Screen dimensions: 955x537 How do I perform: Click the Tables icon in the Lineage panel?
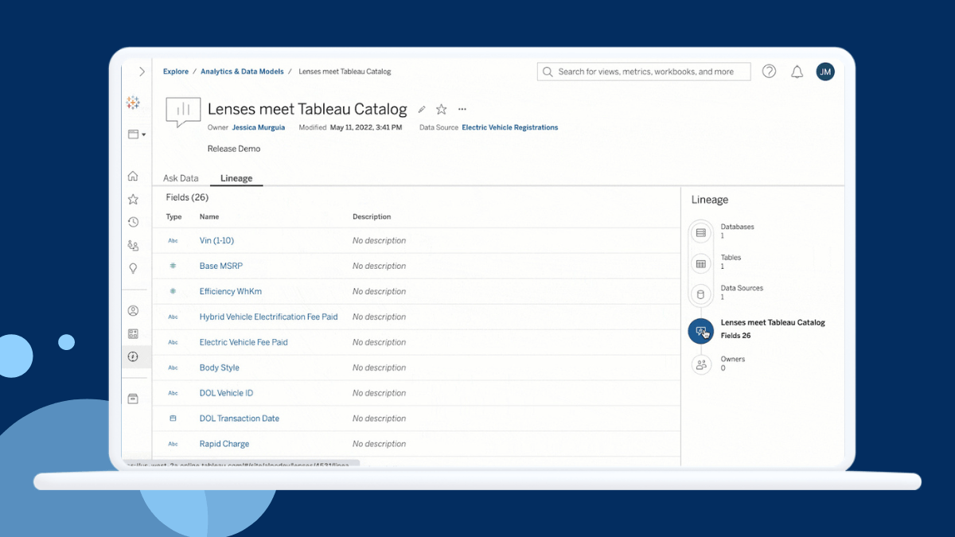[x=700, y=263]
